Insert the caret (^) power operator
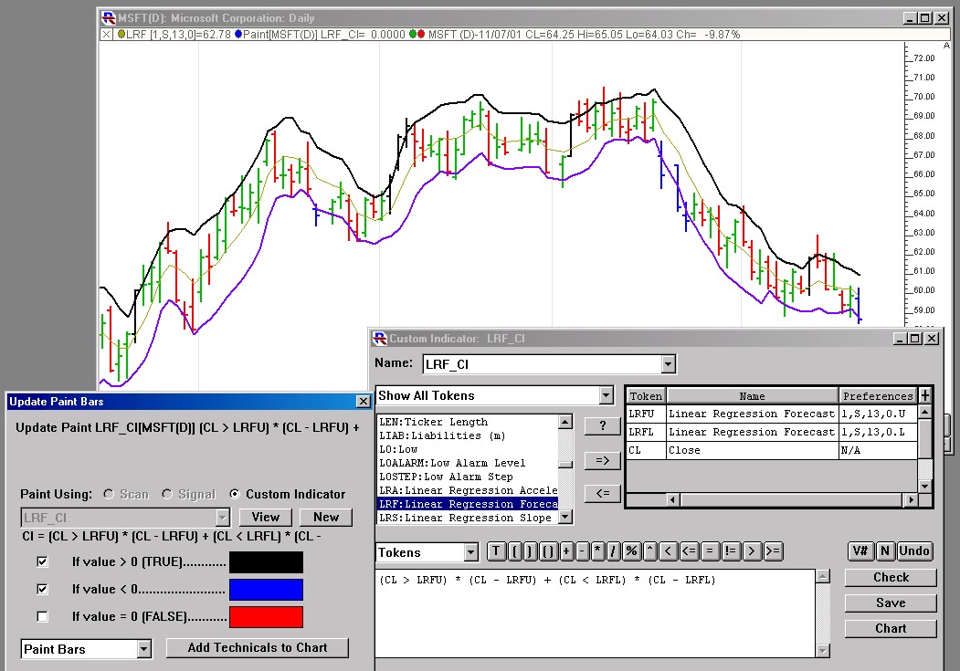 point(649,551)
